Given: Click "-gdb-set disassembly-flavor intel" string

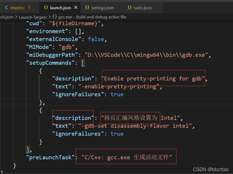Looking at the screenshot, I should 135,126.
